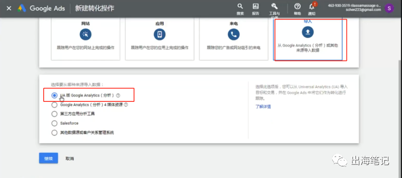Click text 跟踪用户在您的网站上完成的操作
402x178 pixels.
pos(85,48)
